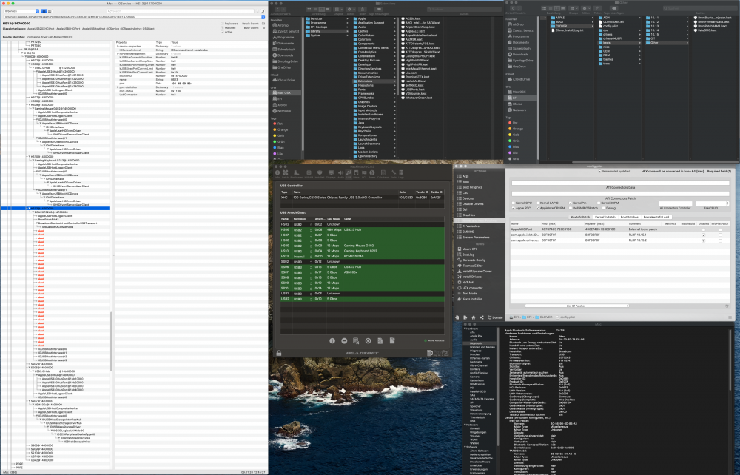Expand port-statistics in IORegistryExplorer property list

coord(118,87)
